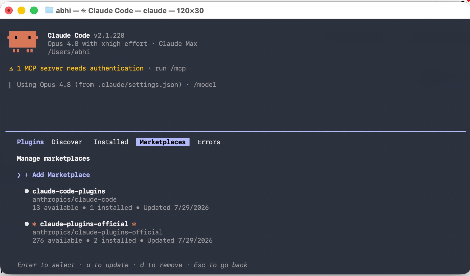Click the 'u to update' hint
470x276 pixels.
pyautogui.click(x=107, y=265)
